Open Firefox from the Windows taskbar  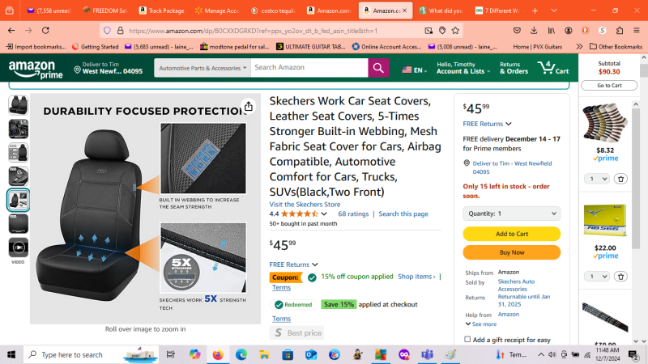(x=217, y=354)
